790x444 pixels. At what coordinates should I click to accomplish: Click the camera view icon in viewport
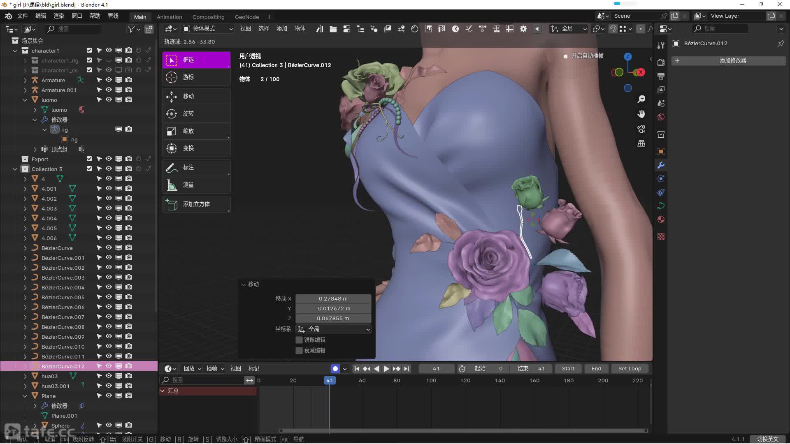point(641,129)
